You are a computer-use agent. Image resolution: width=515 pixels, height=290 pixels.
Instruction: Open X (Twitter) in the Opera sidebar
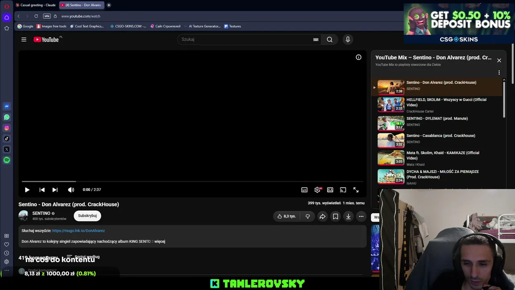point(6,149)
